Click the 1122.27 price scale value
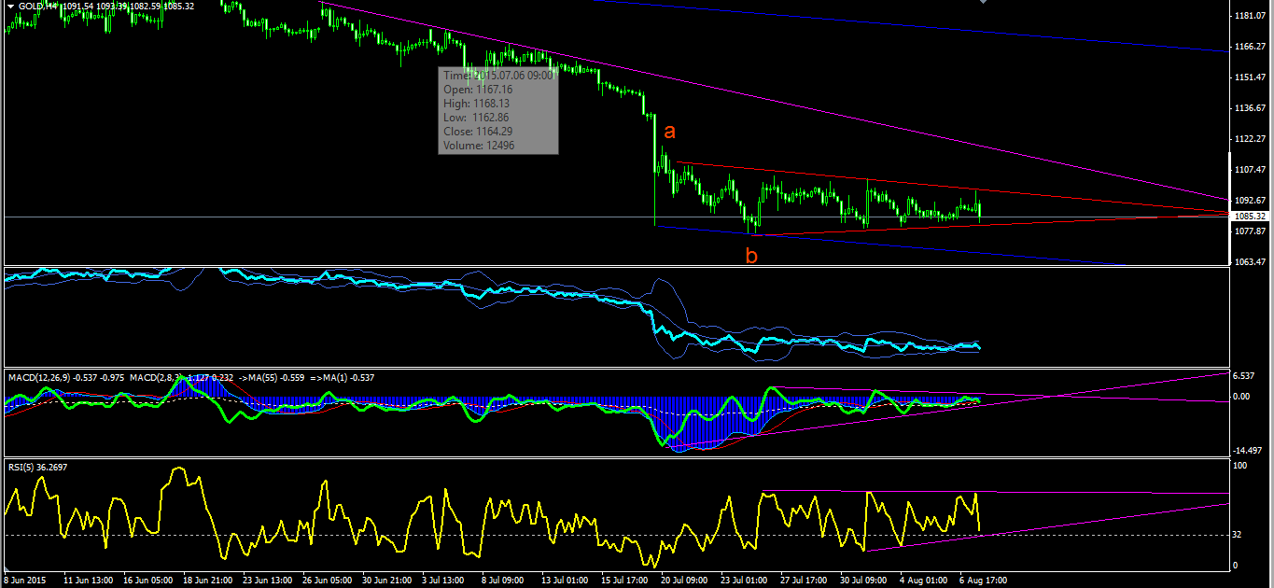This screenshot has height=588, width=1274. (1249, 139)
